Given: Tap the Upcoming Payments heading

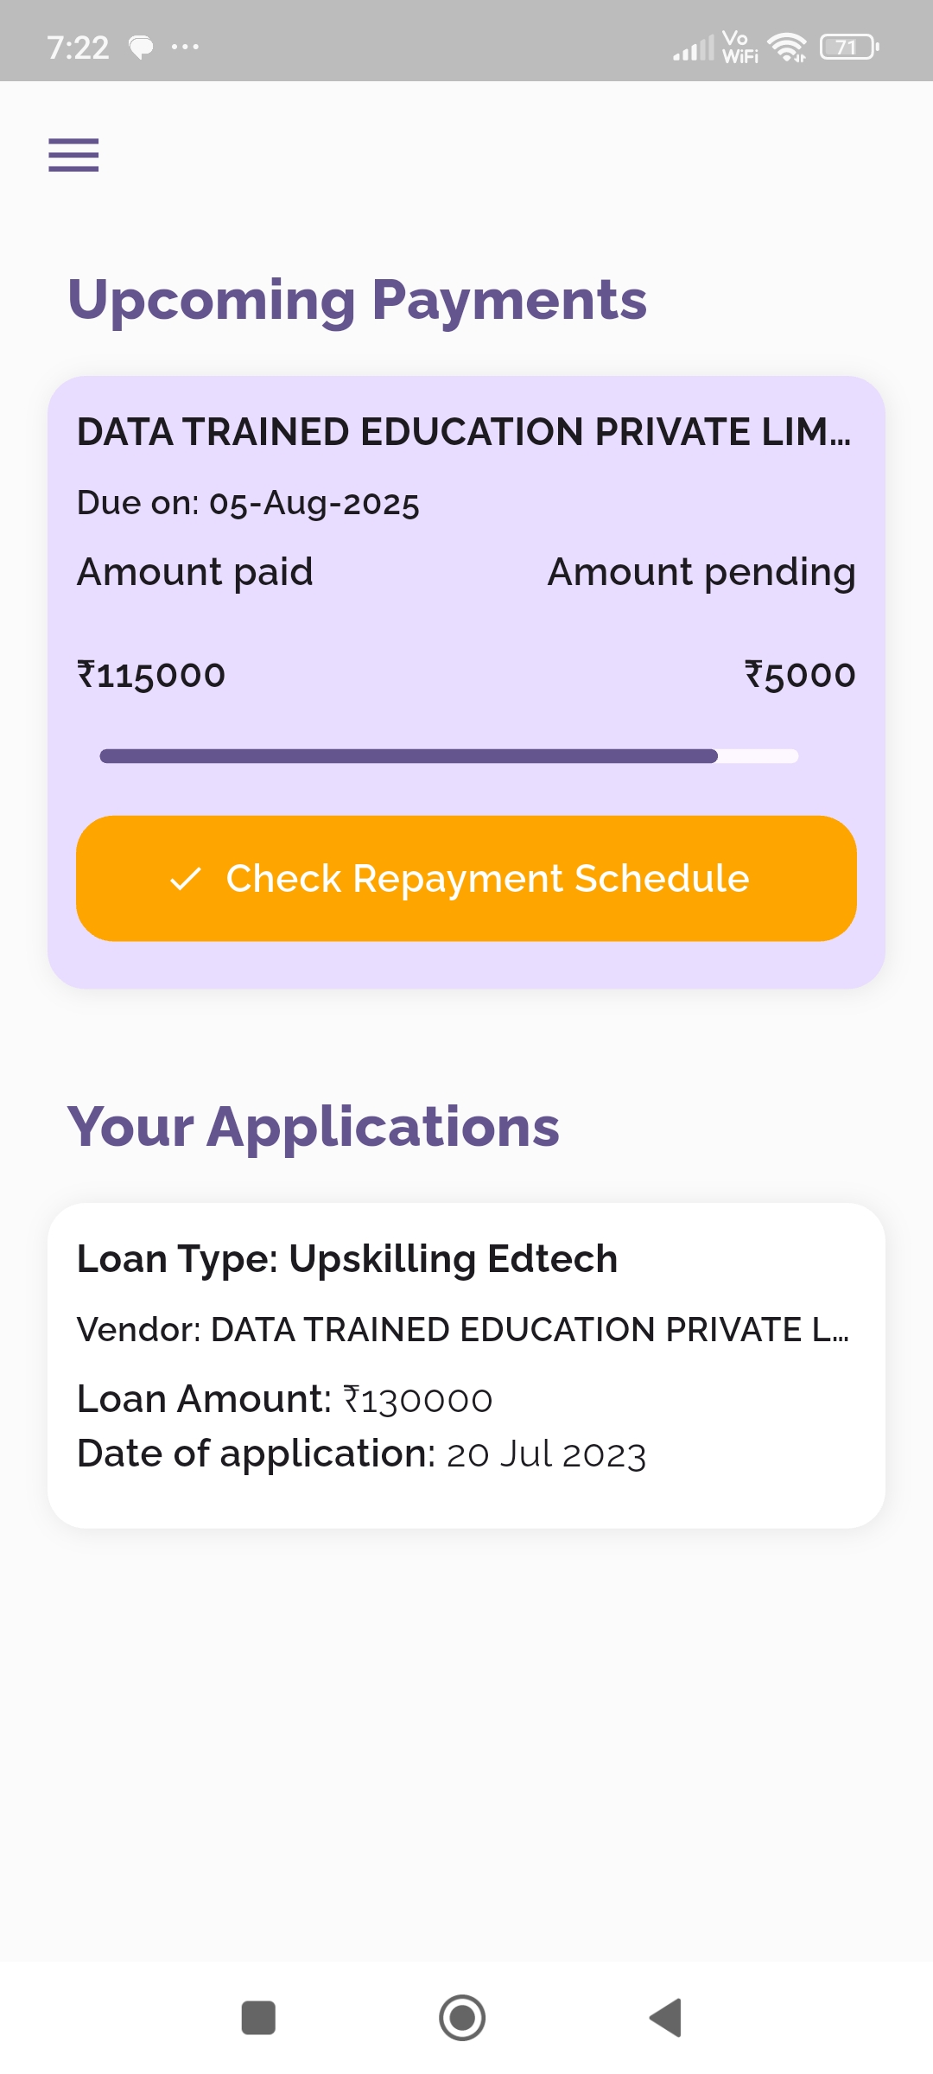Looking at the screenshot, I should point(357,300).
